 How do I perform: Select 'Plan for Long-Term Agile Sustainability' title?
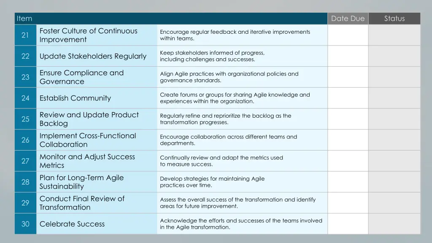81,182
